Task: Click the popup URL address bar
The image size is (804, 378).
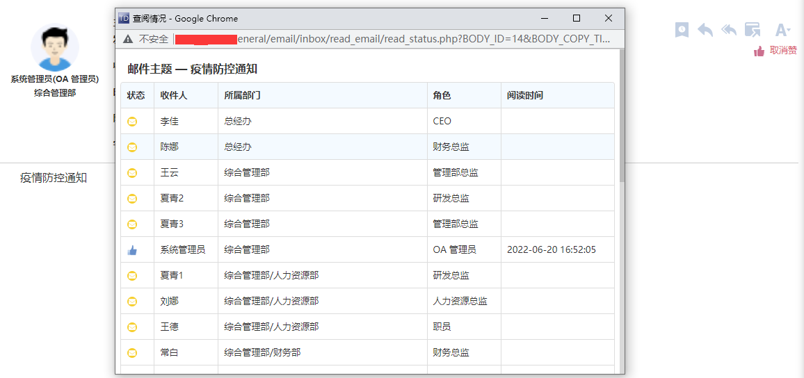Action: 424,39
